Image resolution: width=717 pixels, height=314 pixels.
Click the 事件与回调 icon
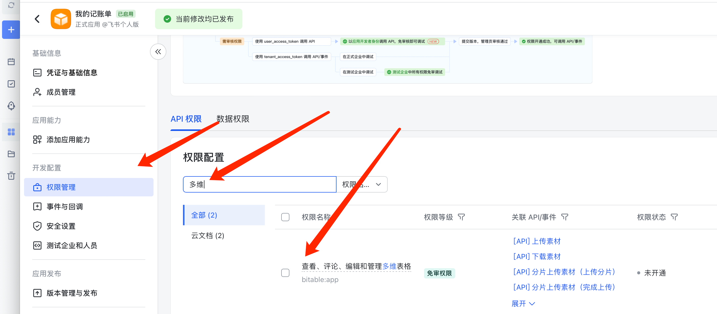click(37, 207)
